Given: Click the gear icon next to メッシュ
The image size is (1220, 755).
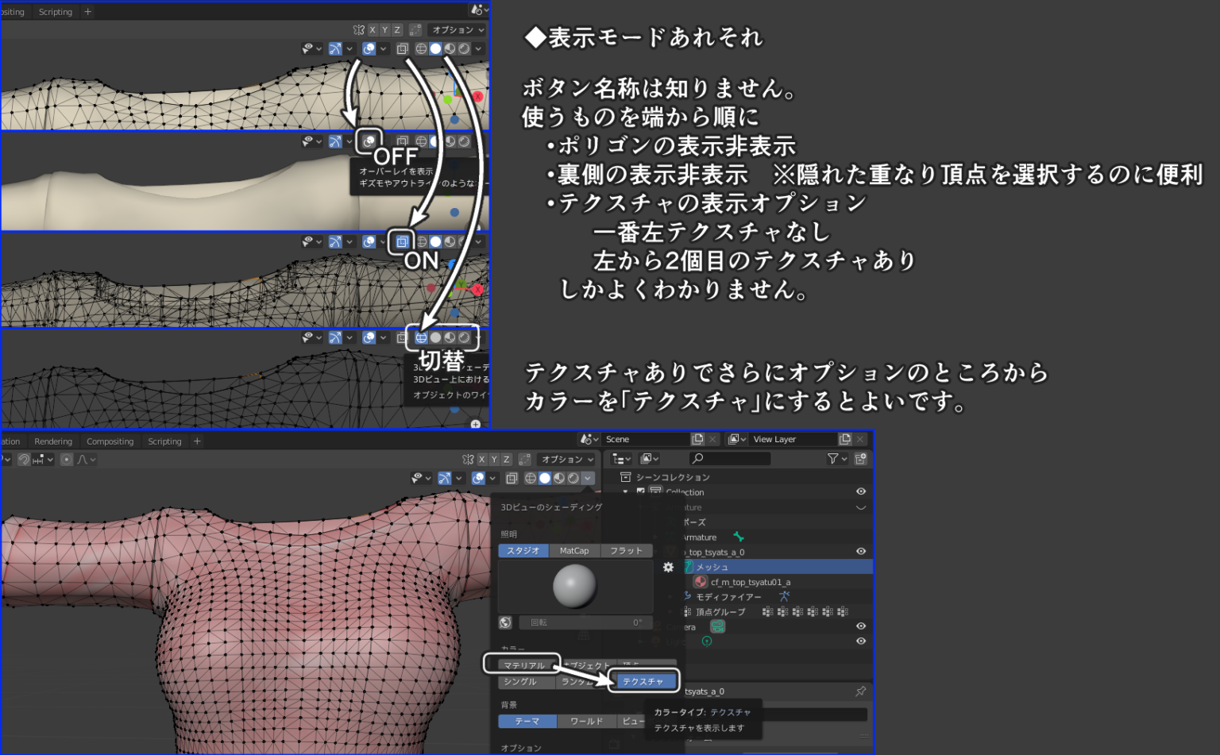Looking at the screenshot, I should pos(668,567).
